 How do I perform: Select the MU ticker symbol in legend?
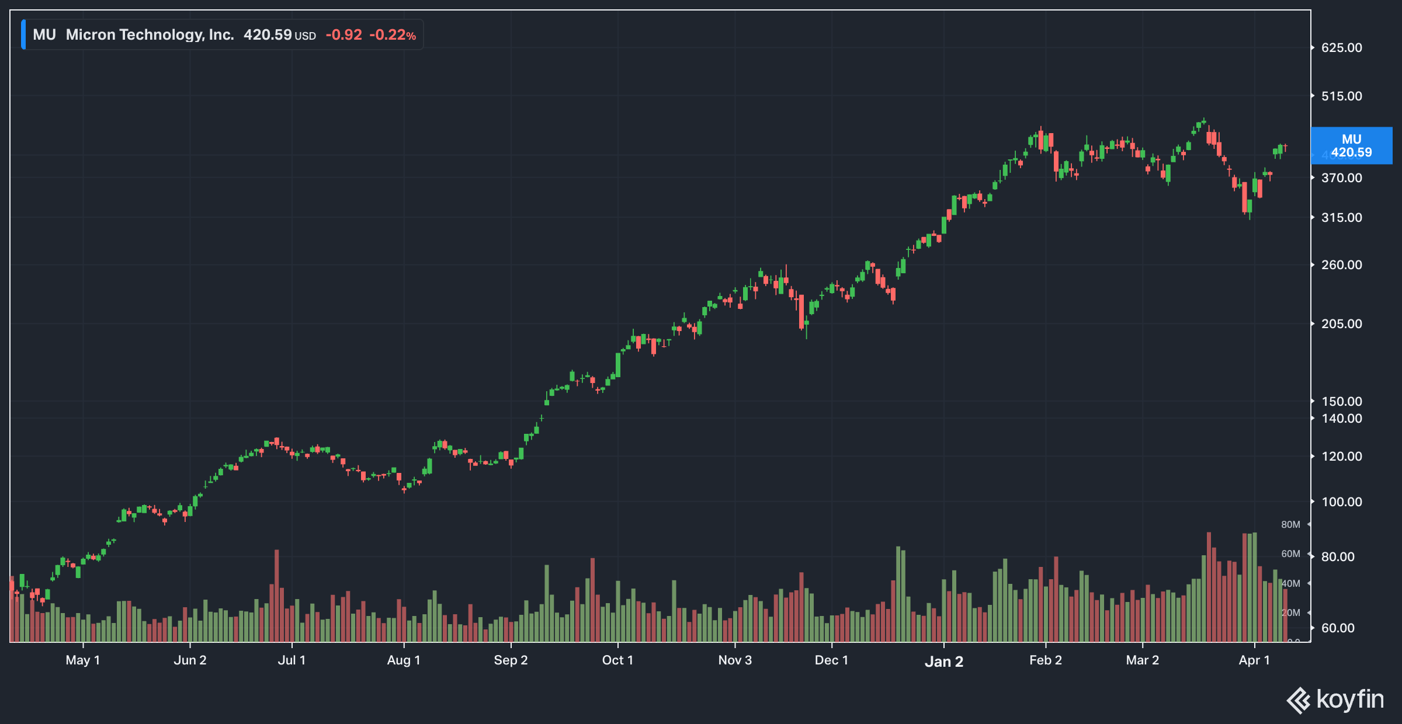click(x=44, y=34)
